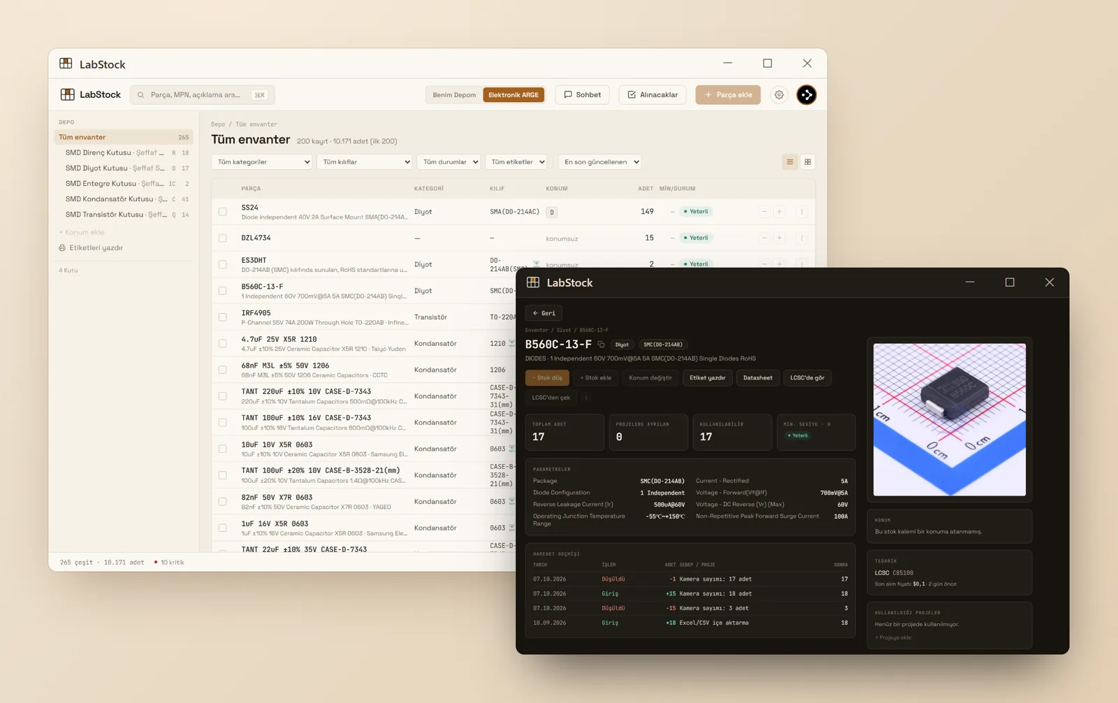The image size is (1118, 703).
Task: Click Projeye ekle link
Action: [x=894, y=637]
